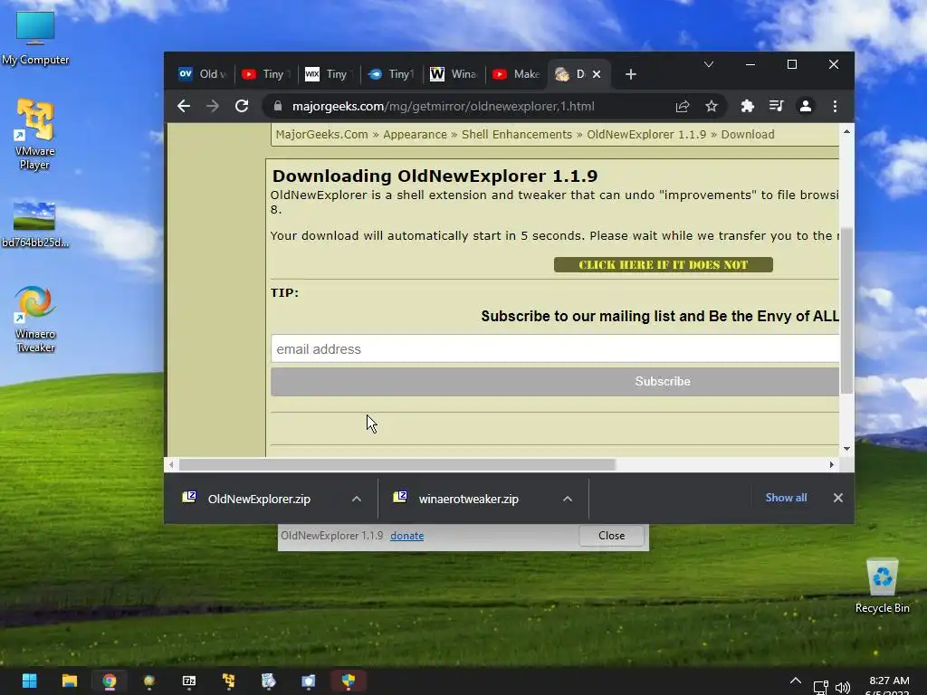Switch to the Wix 'Tiny' tab
The image size is (927, 695).
(x=330, y=74)
